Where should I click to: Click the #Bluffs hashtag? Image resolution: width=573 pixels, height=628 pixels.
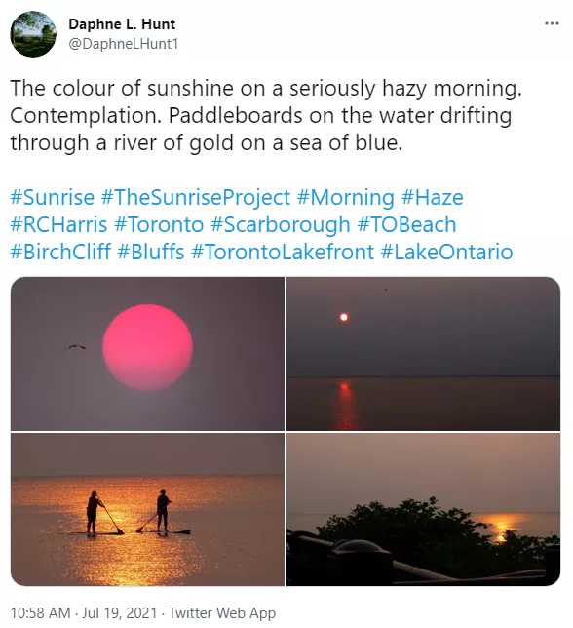(x=151, y=252)
